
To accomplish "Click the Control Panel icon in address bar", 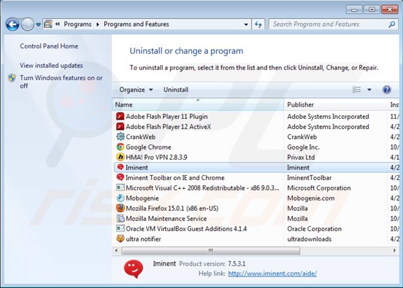I will (x=48, y=24).
